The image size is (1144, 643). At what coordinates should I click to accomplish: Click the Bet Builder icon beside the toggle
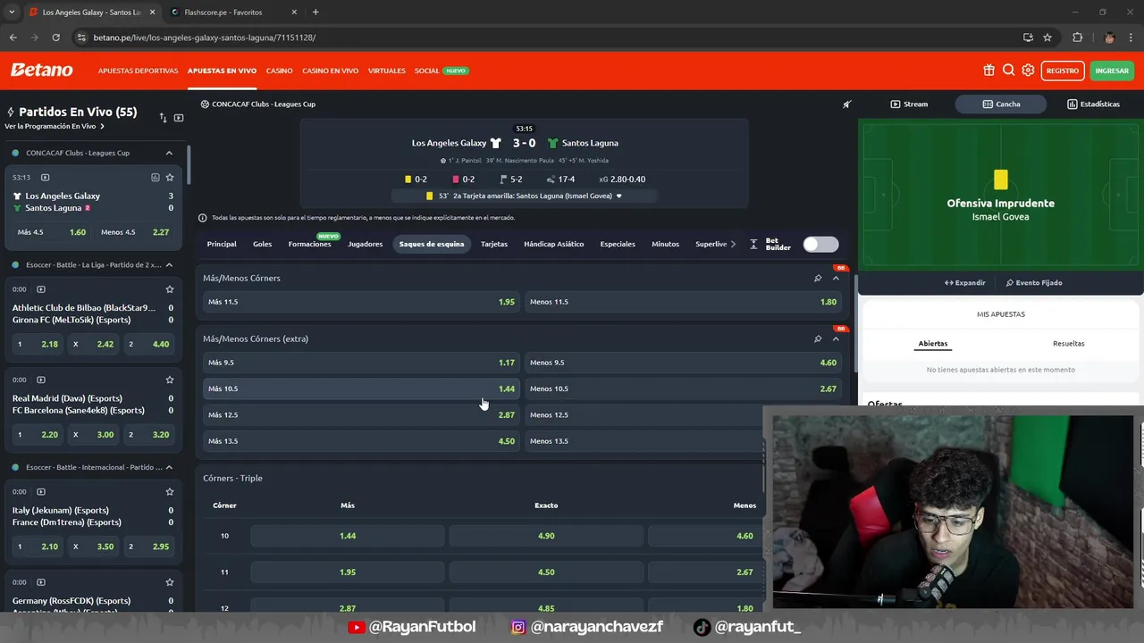(753, 244)
